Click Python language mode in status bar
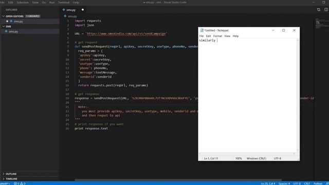 pos(318,183)
